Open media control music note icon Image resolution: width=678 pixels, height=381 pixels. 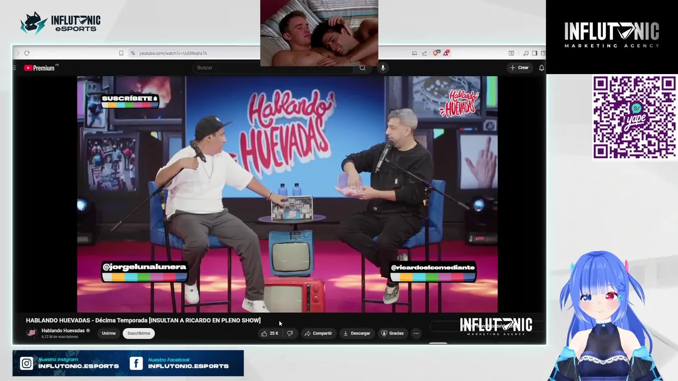tap(525, 53)
